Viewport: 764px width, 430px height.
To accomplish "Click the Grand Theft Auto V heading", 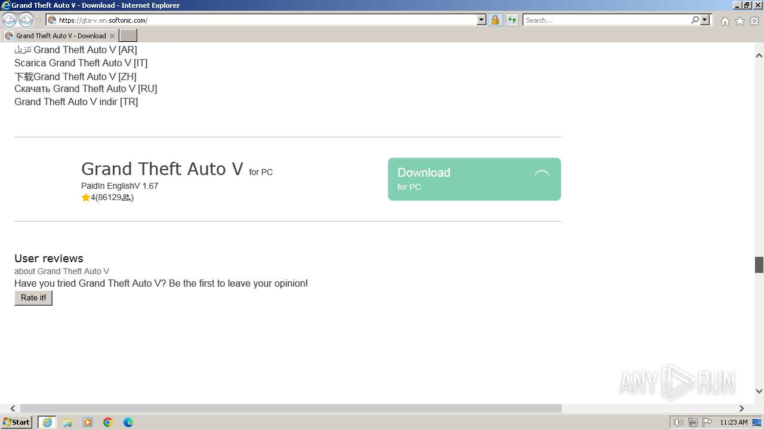I will click(162, 169).
